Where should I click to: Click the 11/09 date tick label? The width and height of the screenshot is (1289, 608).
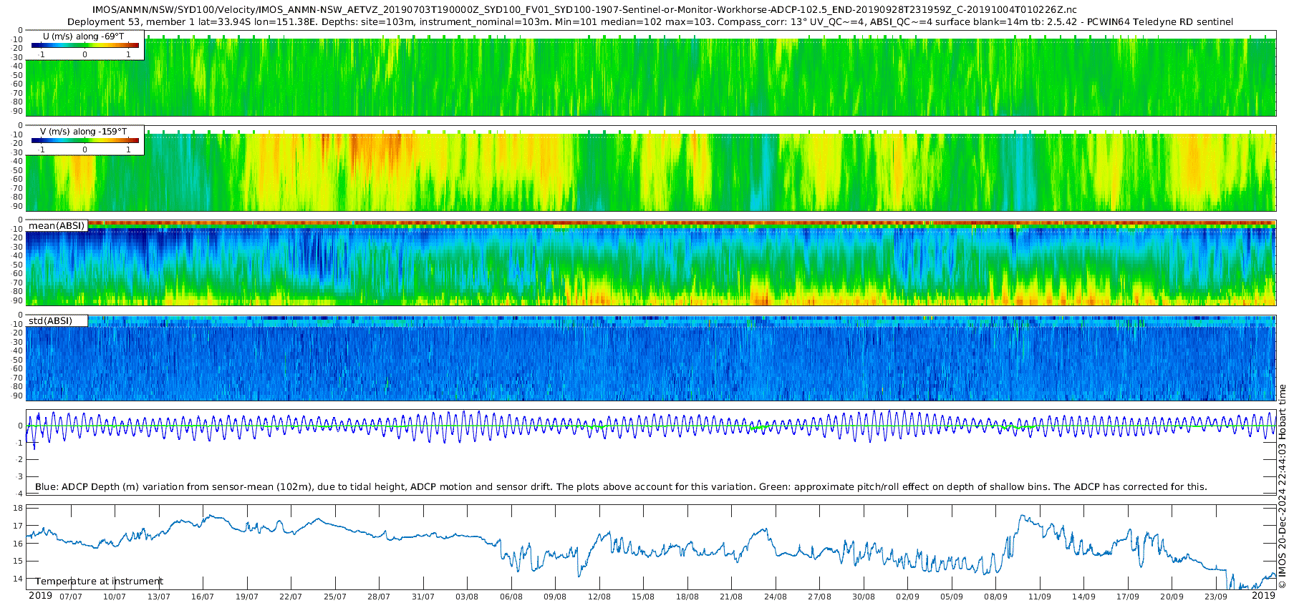pyautogui.click(x=1040, y=597)
